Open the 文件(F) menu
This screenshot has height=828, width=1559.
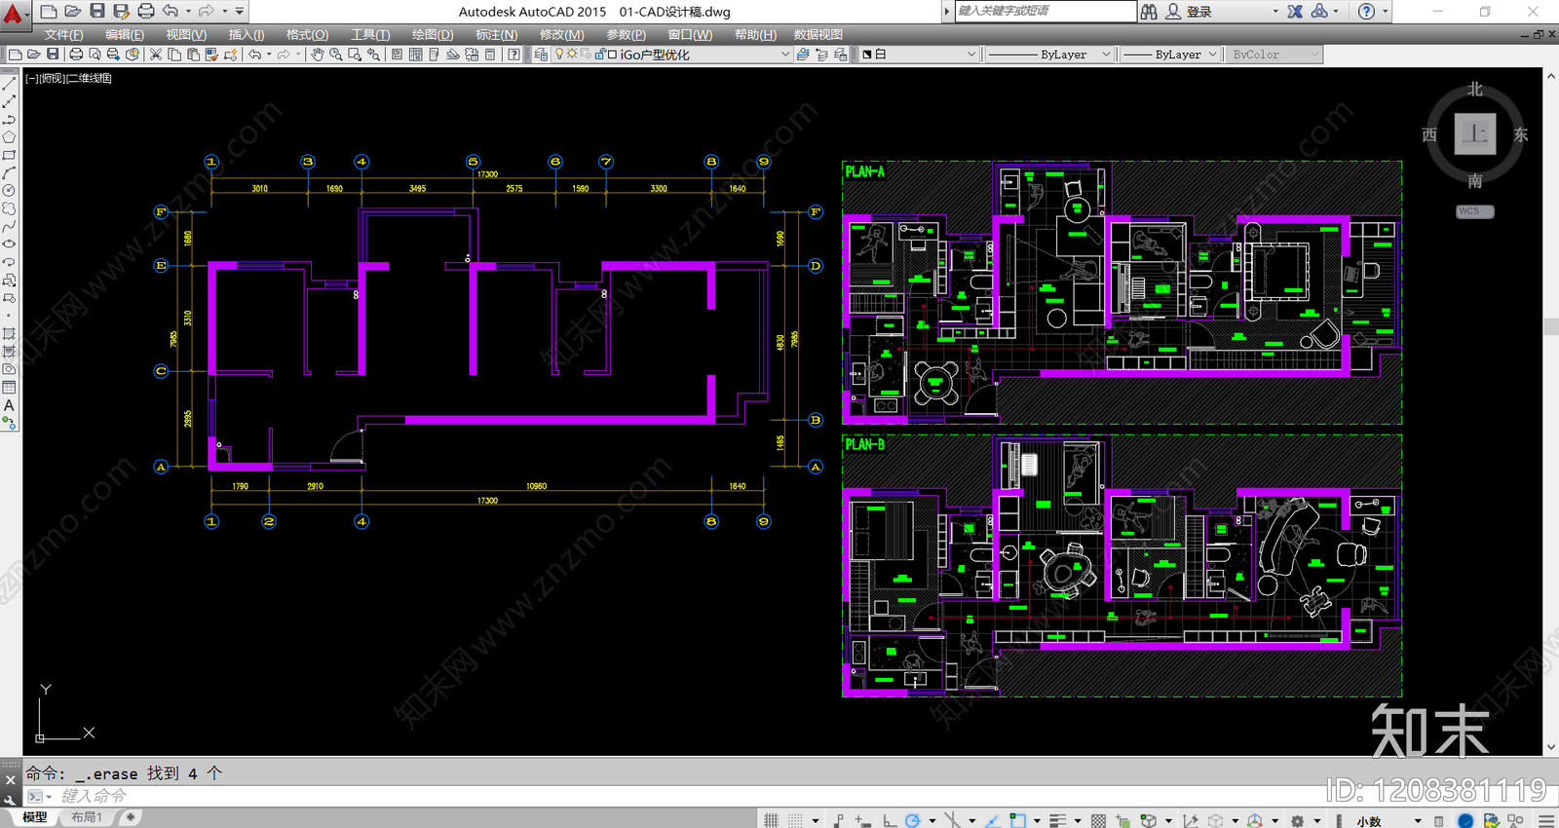pos(63,34)
